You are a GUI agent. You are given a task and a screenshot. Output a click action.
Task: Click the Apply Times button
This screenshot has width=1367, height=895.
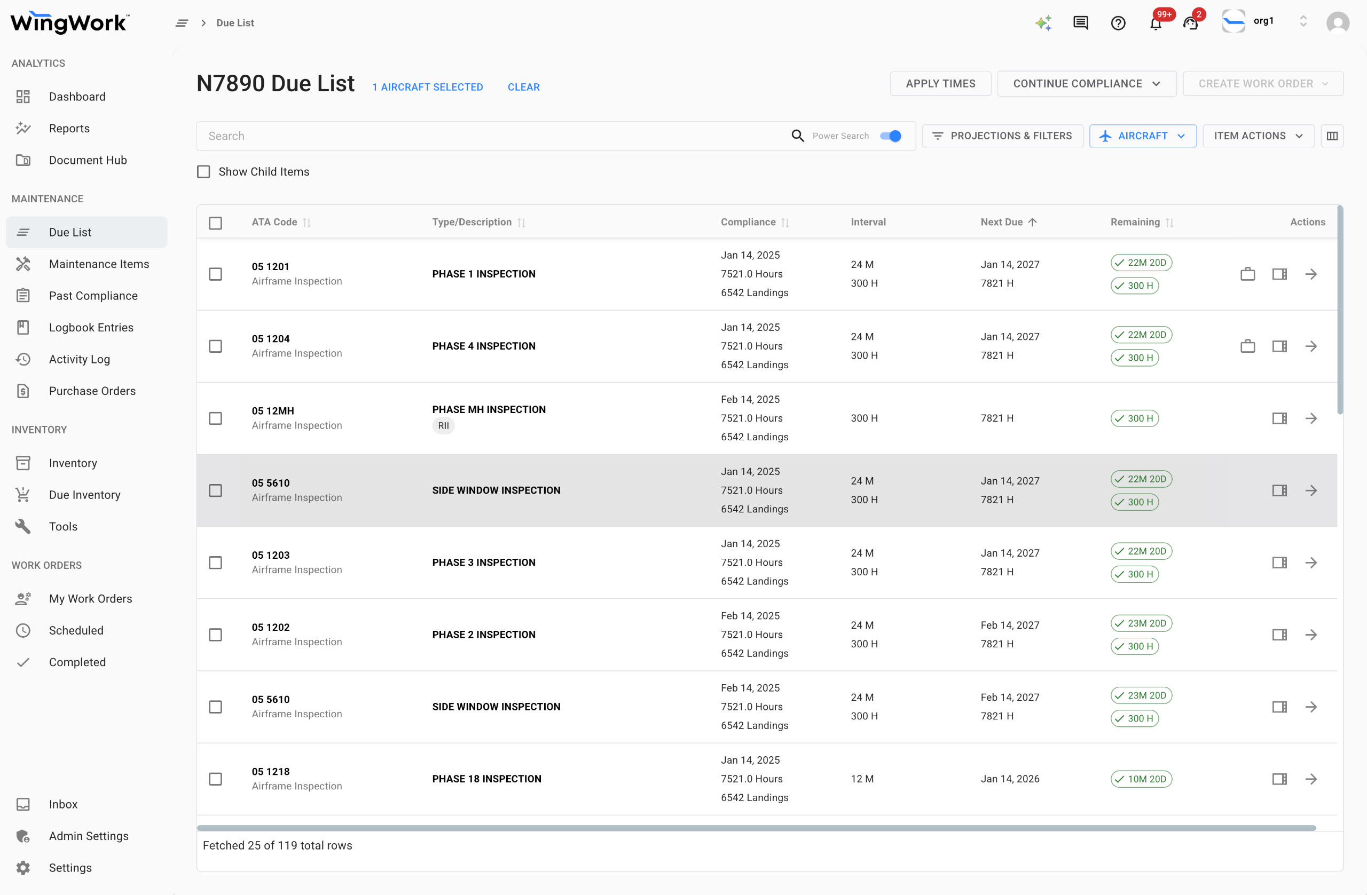940,84
